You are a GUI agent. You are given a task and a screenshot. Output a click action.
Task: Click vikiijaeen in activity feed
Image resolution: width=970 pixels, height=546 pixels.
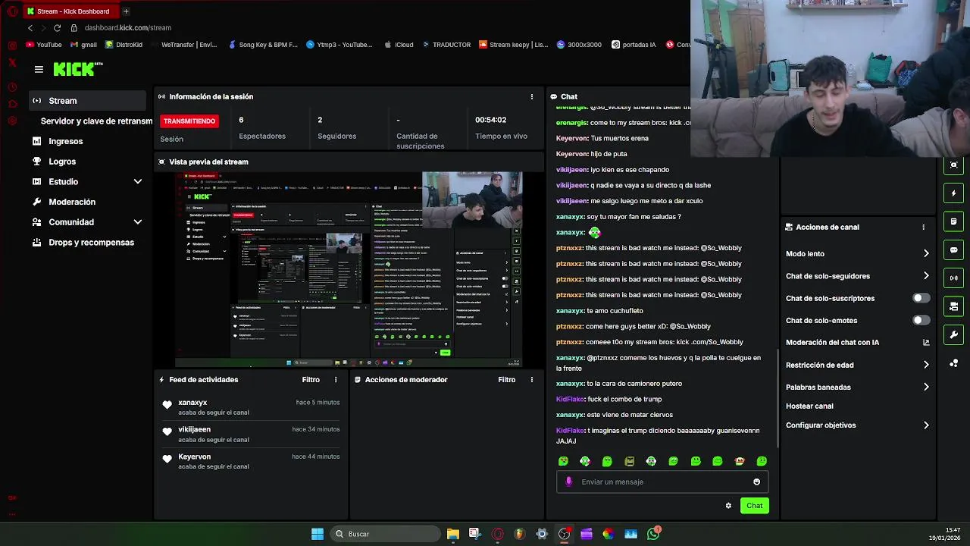click(194, 430)
